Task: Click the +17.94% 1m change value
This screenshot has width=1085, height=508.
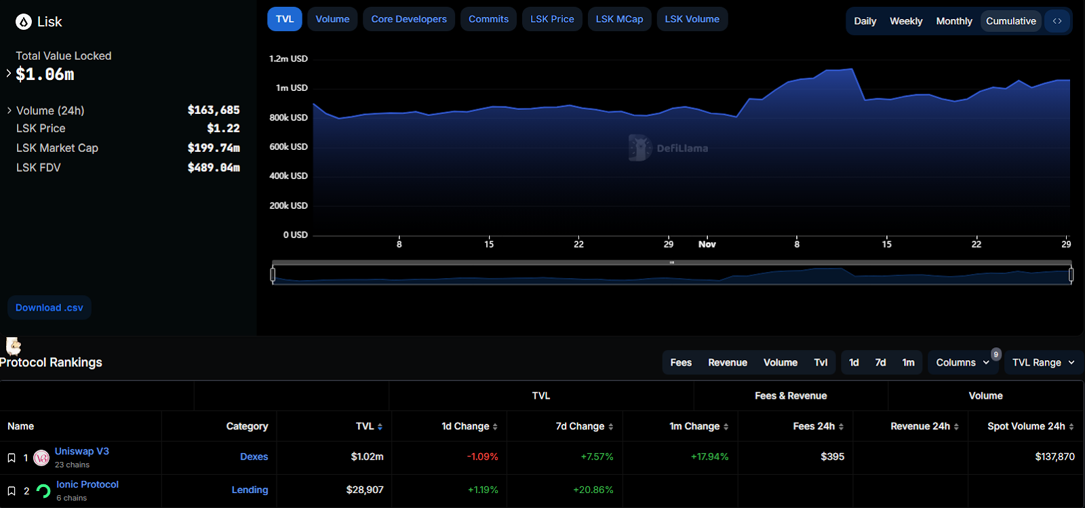Action: pyautogui.click(x=709, y=457)
